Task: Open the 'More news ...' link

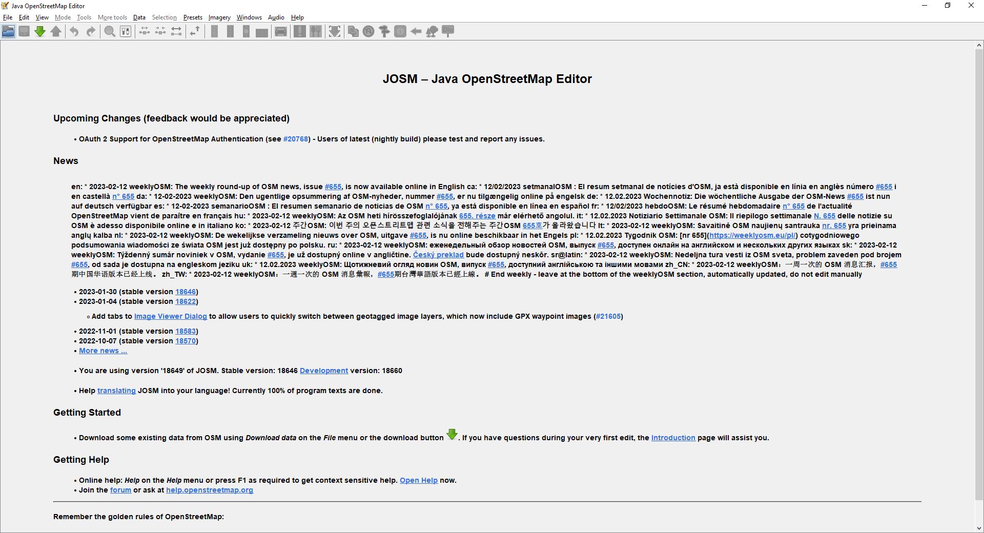Action: click(x=103, y=351)
